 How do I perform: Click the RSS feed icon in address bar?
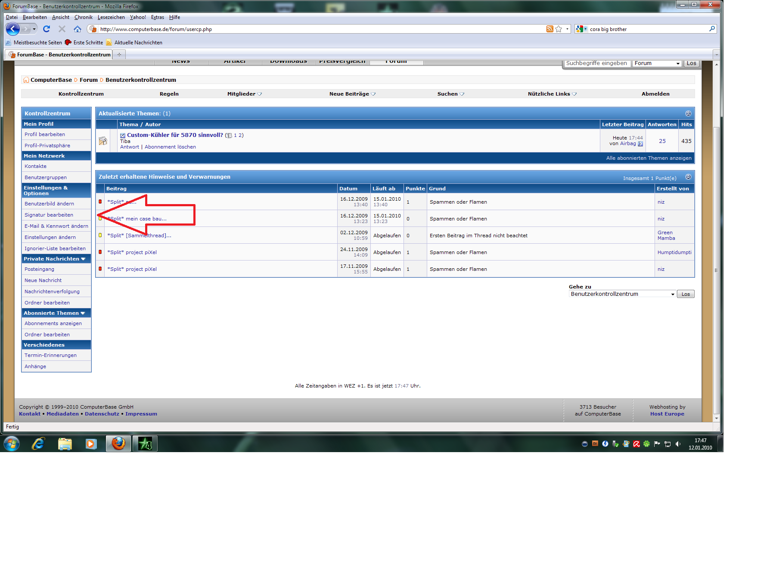[x=550, y=29]
